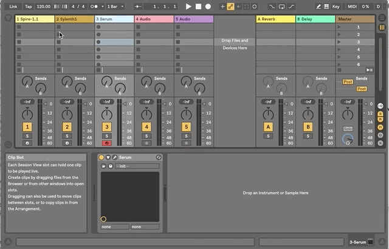389x249 pixels.
Task: Toggle the Key map mode switch
Action: pos(335,6)
